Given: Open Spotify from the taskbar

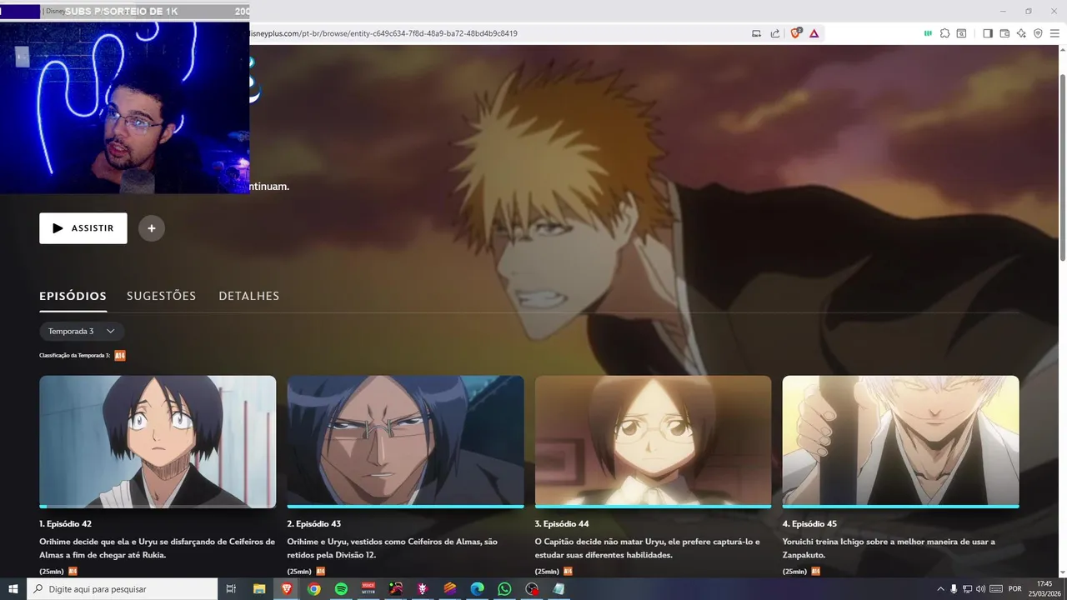Looking at the screenshot, I should click(341, 589).
